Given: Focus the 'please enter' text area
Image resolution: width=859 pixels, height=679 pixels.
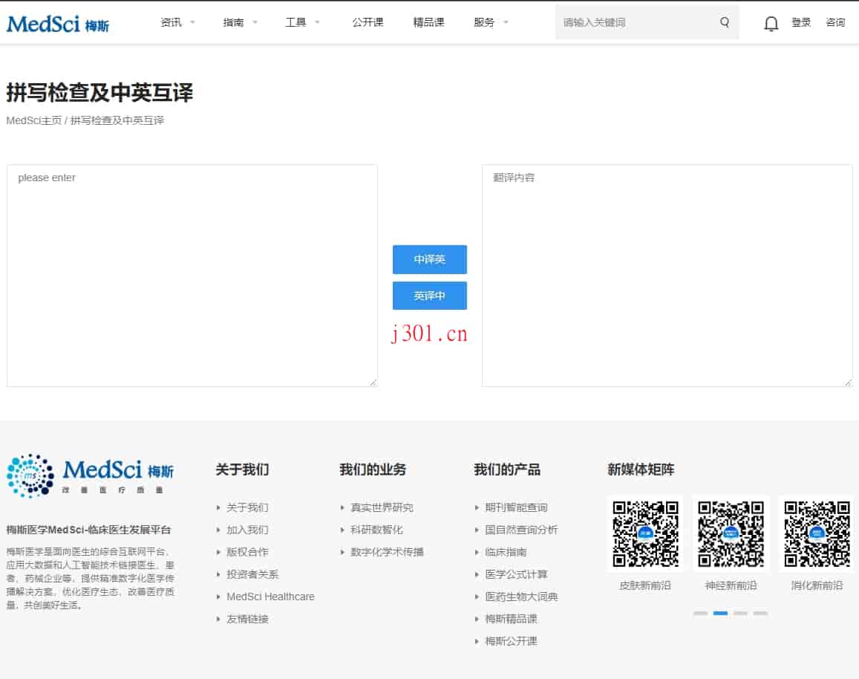Looking at the screenshot, I should 192,276.
